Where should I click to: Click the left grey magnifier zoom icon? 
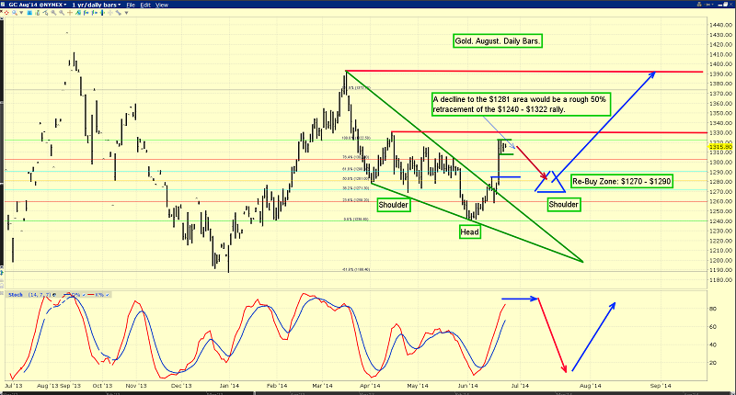53,13
